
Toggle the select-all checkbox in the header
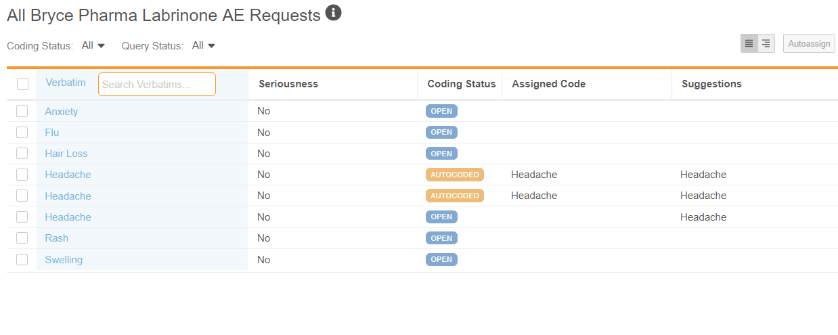[x=22, y=84]
